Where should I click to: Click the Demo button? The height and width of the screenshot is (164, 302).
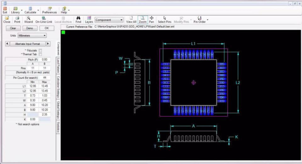point(30,28)
